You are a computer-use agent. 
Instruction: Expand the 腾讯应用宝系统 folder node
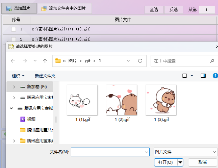pos(14,141)
